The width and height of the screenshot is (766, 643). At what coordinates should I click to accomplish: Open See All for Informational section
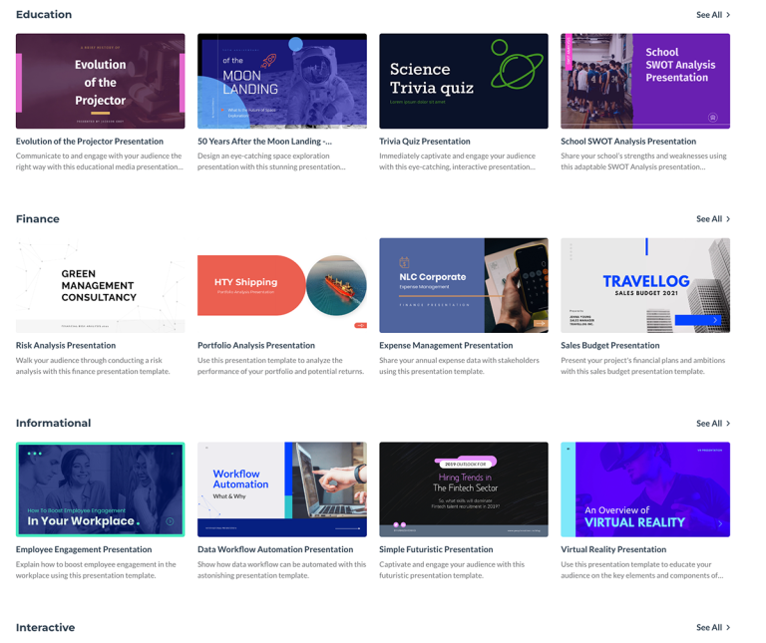[x=713, y=423]
